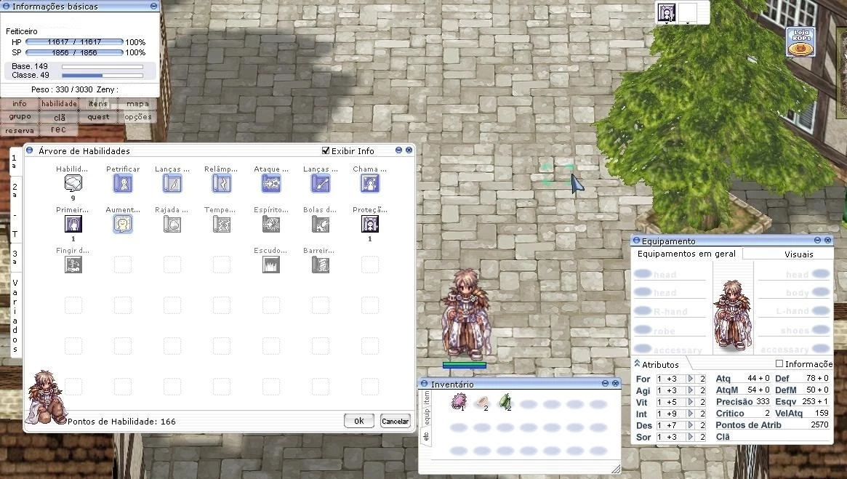This screenshot has width=847, height=479.
Task: Select the Bolas d... skill icon
Action: click(x=321, y=224)
